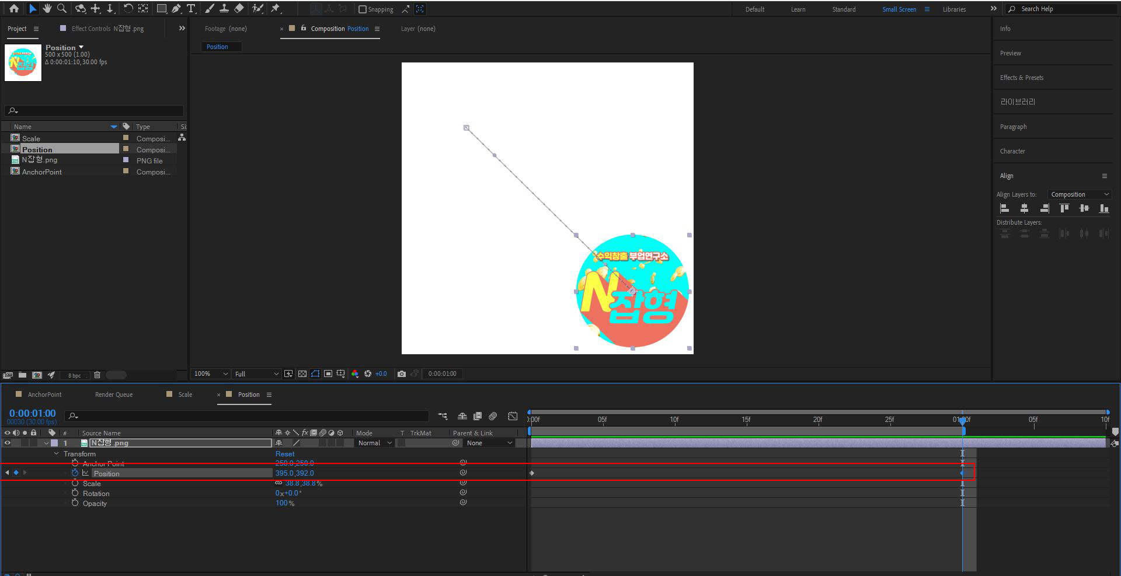
Task: Select the Type tool
Action: (x=190, y=9)
